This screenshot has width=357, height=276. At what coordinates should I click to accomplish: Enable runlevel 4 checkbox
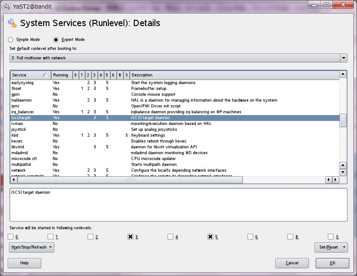(170, 237)
